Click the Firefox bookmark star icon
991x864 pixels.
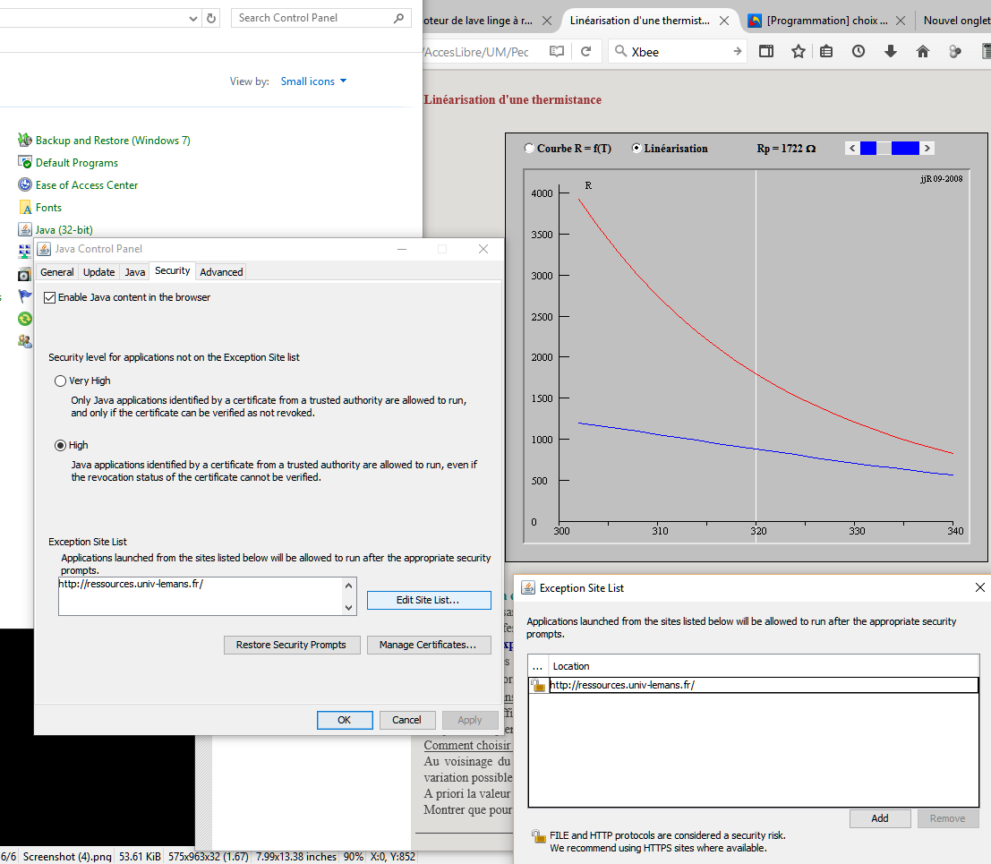(798, 52)
